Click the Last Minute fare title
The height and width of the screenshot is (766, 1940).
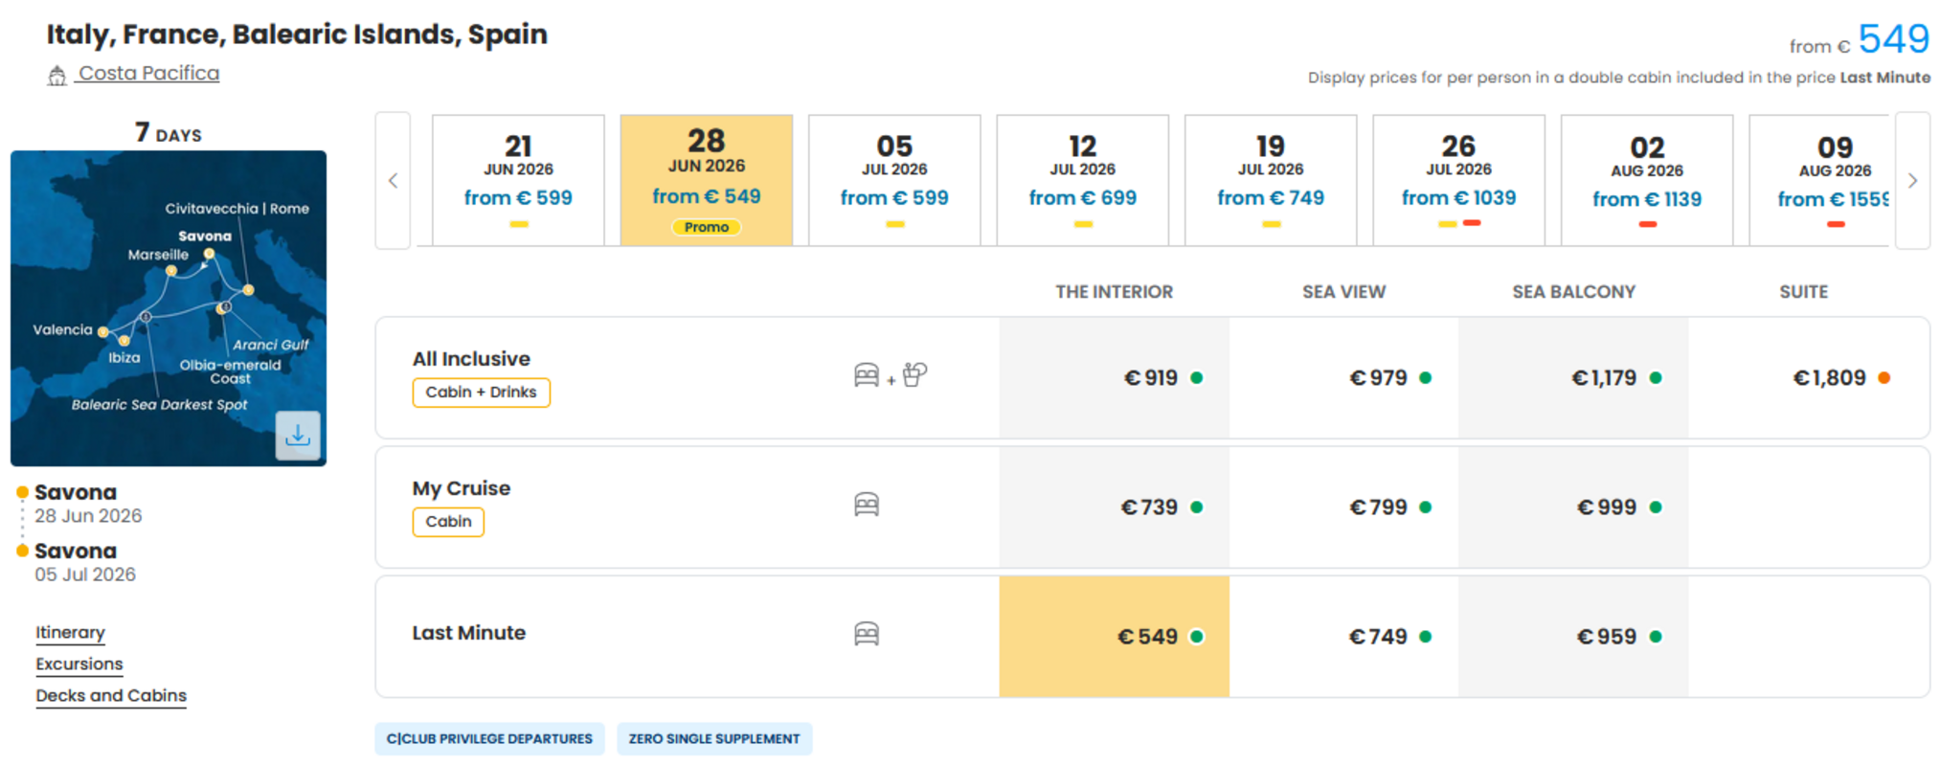click(469, 633)
